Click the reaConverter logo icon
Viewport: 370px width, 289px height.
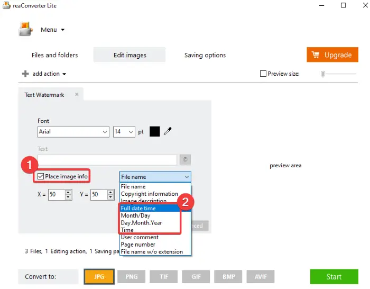click(25, 29)
